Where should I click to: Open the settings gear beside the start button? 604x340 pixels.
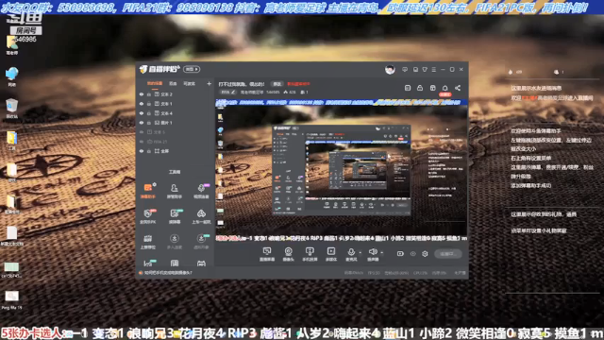[425, 254]
